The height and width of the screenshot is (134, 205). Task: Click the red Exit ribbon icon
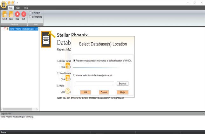(x=24, y=16)
